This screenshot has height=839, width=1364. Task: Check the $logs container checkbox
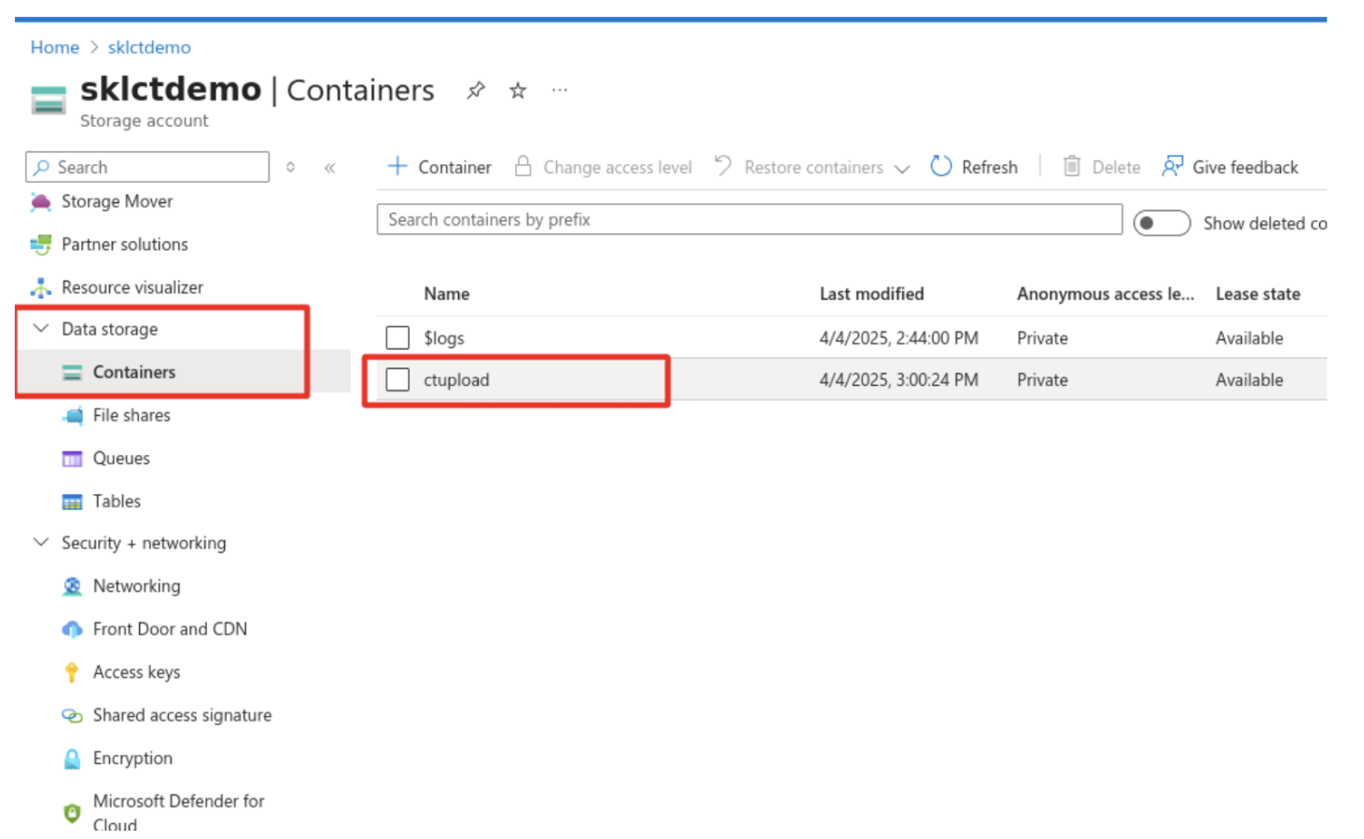(x=398, y=337)
